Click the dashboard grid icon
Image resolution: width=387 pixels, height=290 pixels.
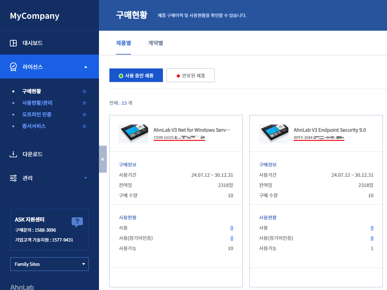coord(13,43)
